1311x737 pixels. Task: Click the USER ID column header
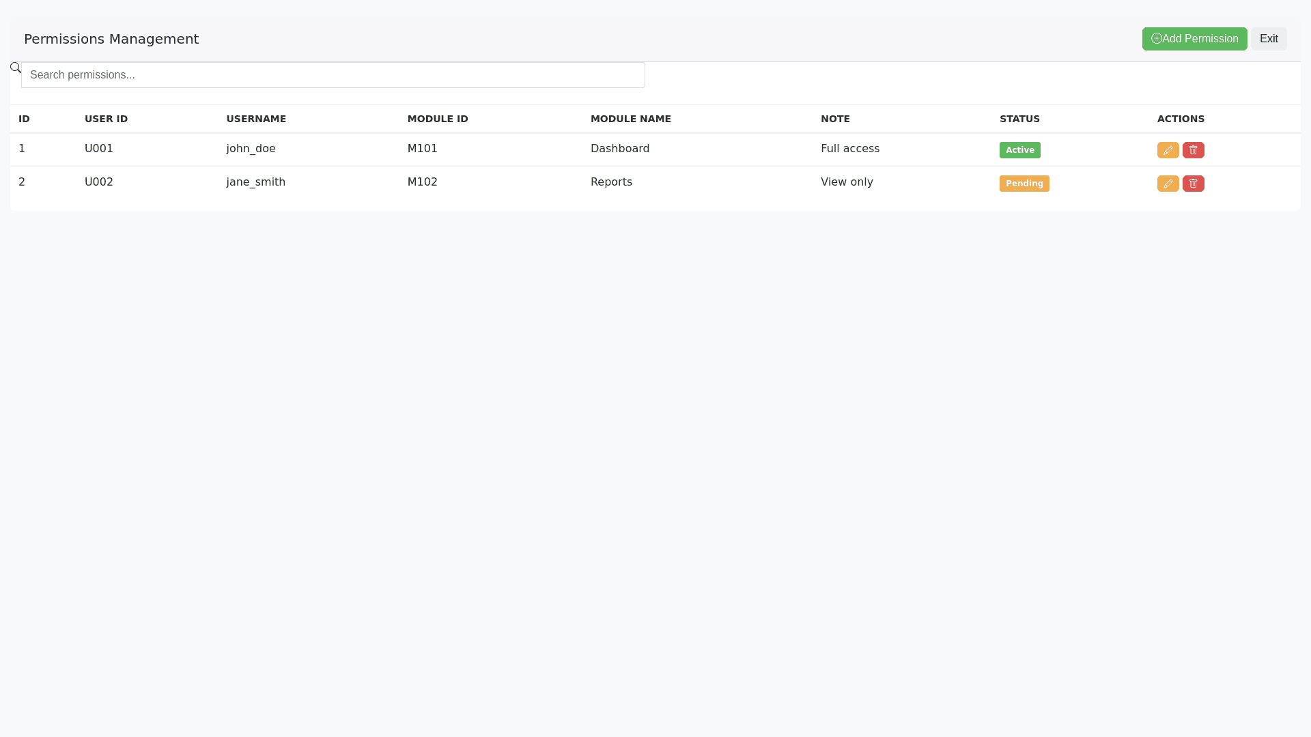(x=106, y=119)
